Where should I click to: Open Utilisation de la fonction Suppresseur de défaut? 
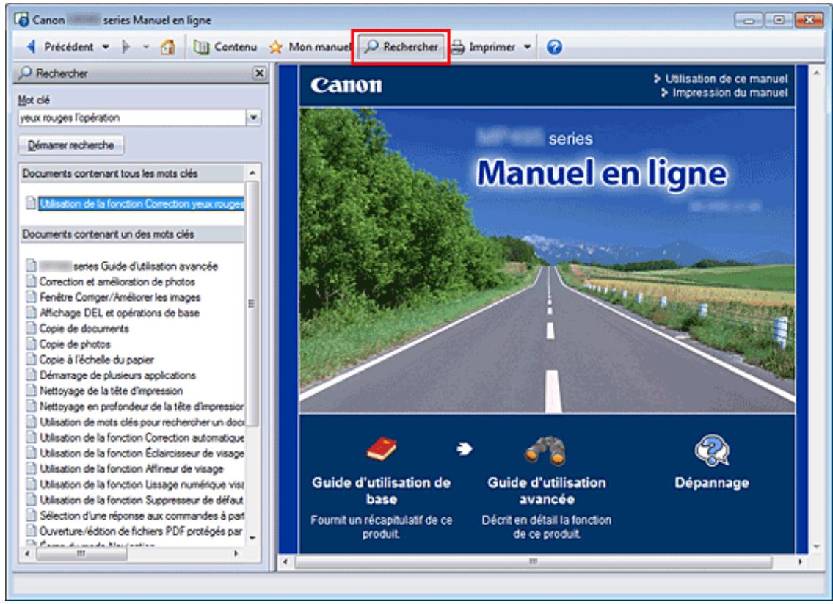tap(142, 500)
